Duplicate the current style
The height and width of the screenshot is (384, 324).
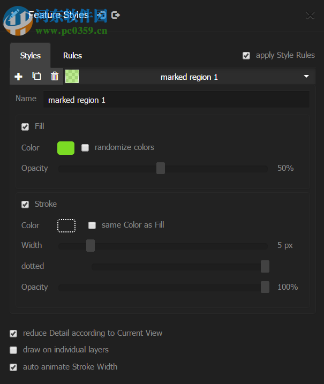click(x=36, y=77)
